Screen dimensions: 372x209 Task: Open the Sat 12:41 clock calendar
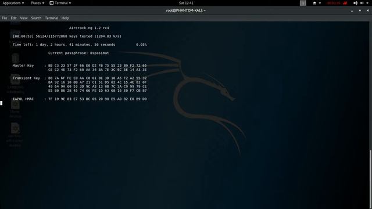pos(186,3)
